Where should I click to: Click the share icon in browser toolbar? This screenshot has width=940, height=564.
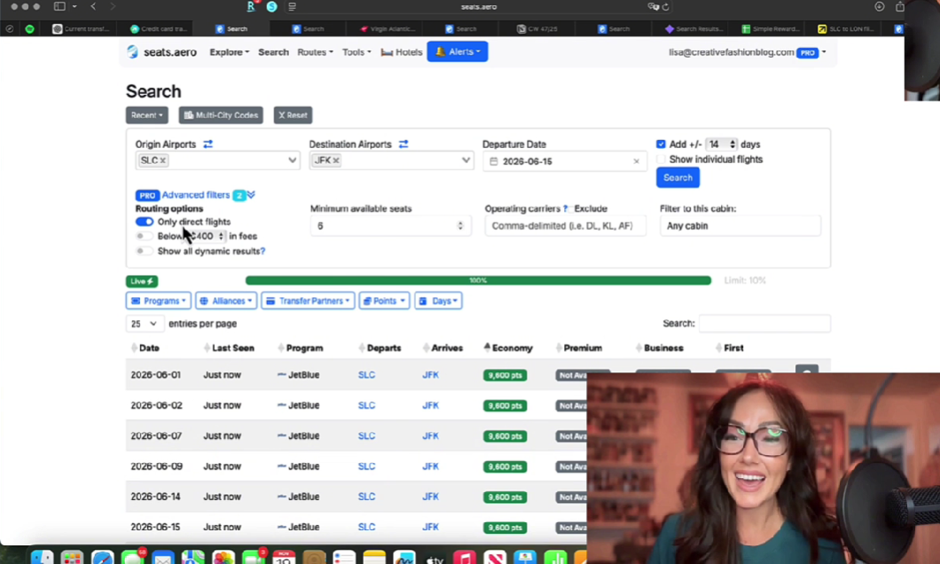(x=900, y=6)
